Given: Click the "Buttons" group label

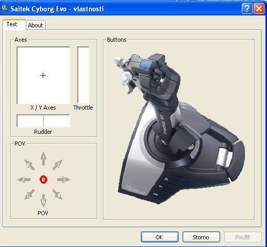Looking at the screenshot, I should coord(117,40).
